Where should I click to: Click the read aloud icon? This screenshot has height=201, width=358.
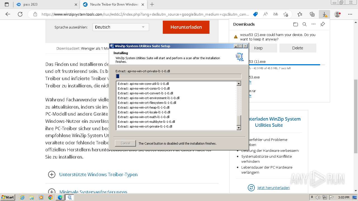265,14
